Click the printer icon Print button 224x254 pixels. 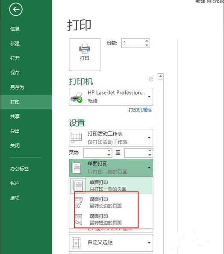[x=85, y=54]
